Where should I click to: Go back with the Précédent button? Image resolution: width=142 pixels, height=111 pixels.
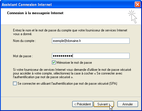pos(82,104)
